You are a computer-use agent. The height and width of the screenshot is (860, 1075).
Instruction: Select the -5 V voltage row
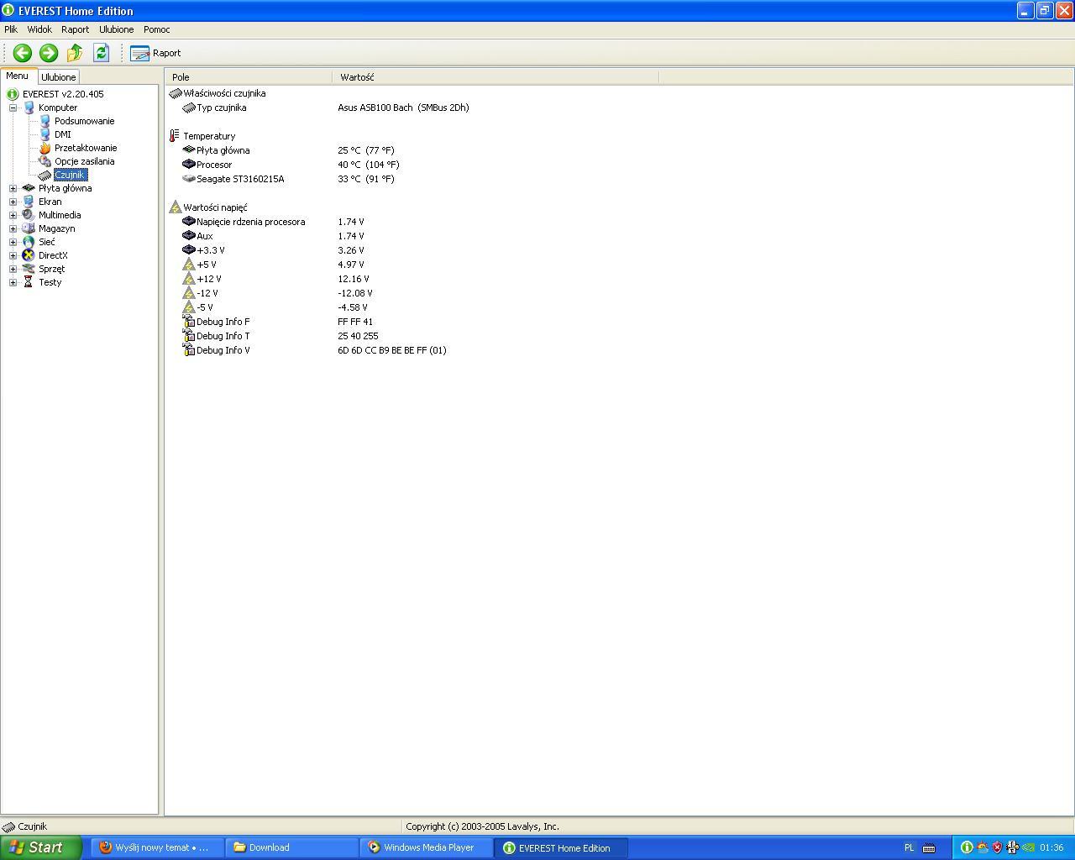[x=412, y=307]
